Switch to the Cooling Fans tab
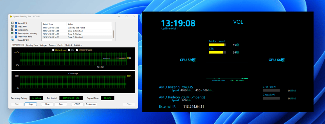This screenshot has height=124, width=325. point(32,45)
